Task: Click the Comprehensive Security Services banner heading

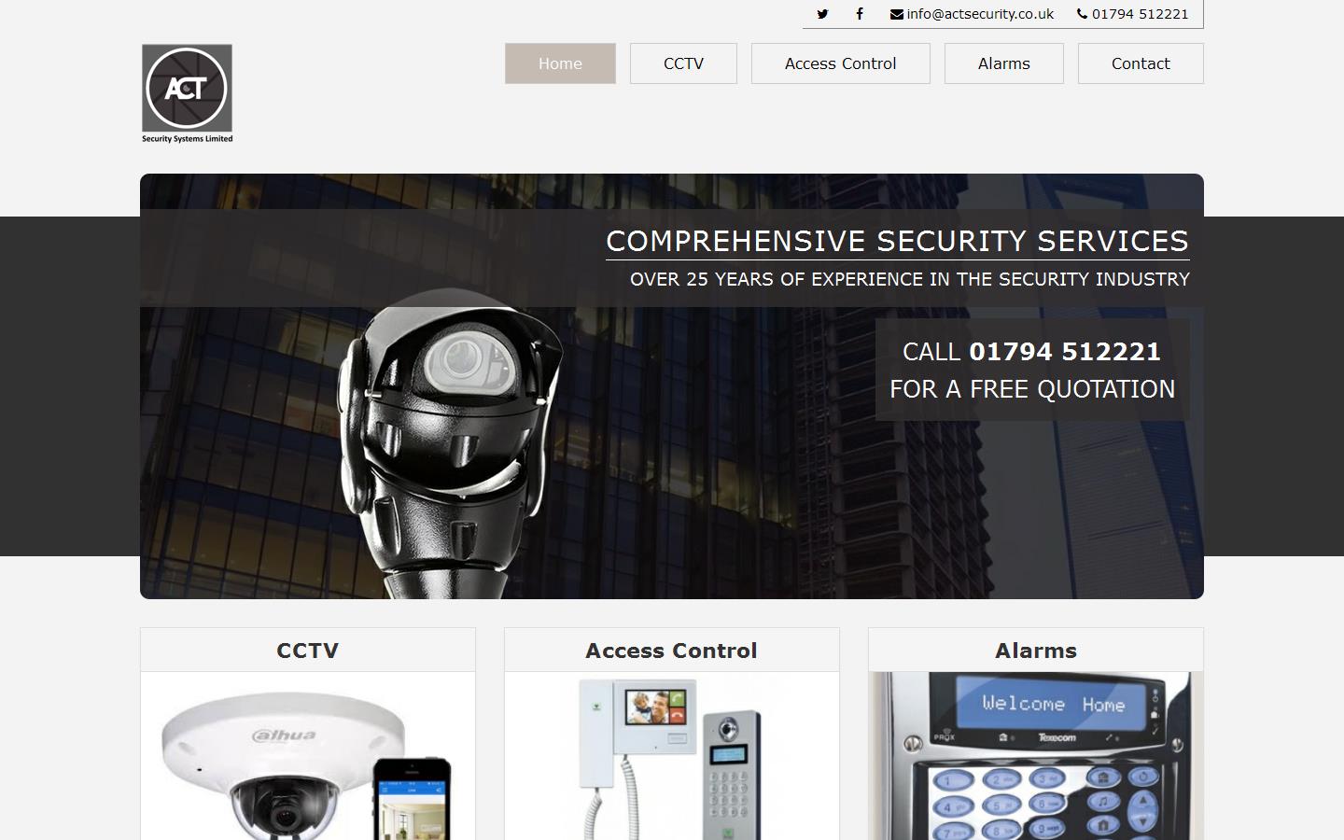Action: 898,241
